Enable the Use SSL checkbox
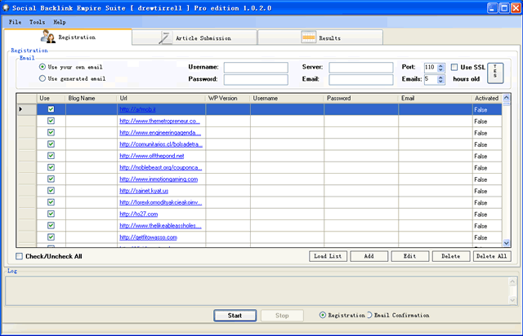 (x=454, y=67)
